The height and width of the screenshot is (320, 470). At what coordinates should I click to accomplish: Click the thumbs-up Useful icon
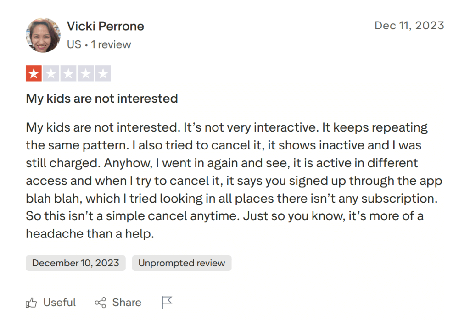(32, 302)
